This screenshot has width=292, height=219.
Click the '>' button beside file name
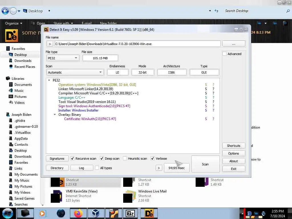(50, 44)
